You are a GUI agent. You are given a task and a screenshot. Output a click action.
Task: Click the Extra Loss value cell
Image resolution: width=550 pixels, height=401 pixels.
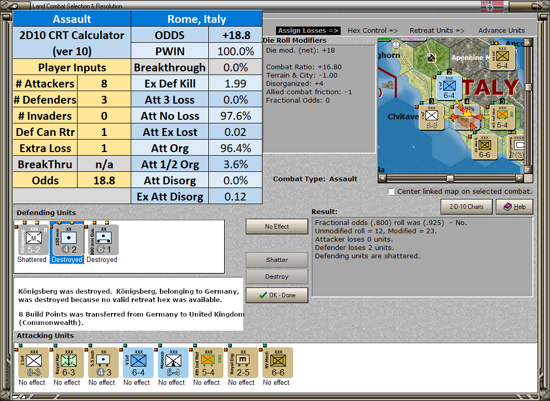click(104, 148)
